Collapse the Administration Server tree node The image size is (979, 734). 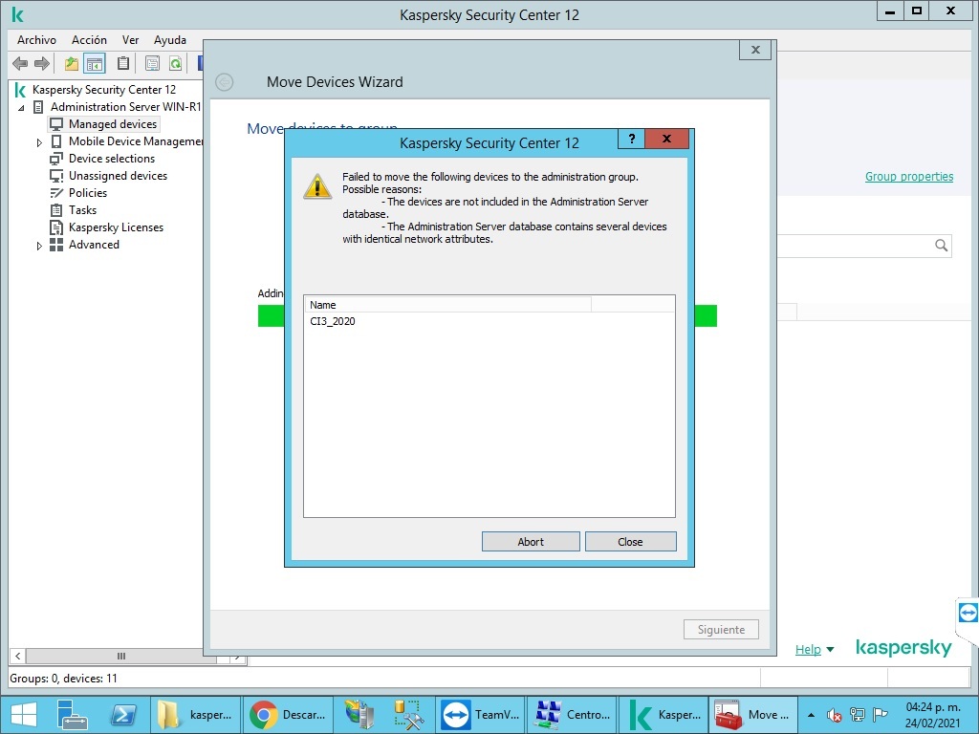tap(21, 108)
